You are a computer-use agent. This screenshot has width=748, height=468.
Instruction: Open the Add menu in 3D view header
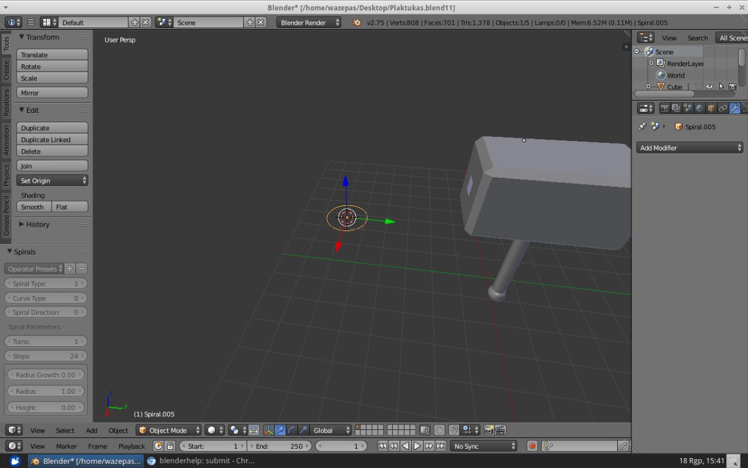click(x=92, y=430)
